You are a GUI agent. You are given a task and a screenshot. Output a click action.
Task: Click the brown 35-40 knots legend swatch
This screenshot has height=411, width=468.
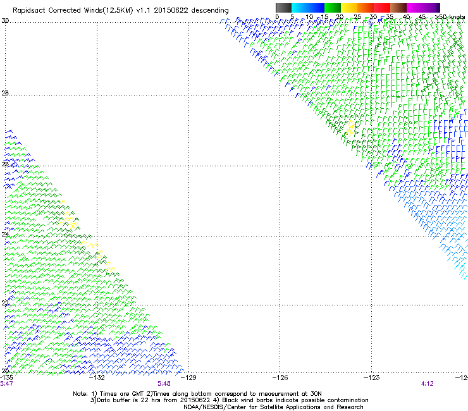tap(398, 8)
